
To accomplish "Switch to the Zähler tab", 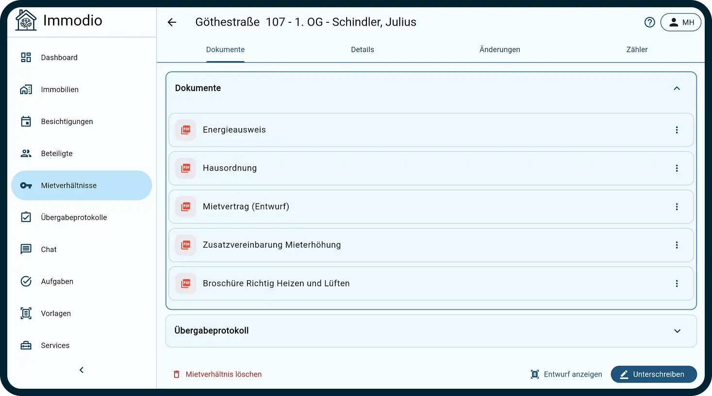I will (x=637, y=49).
